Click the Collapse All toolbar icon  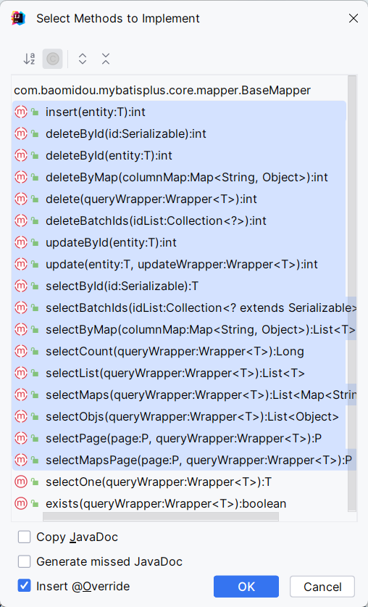(106, 59)
